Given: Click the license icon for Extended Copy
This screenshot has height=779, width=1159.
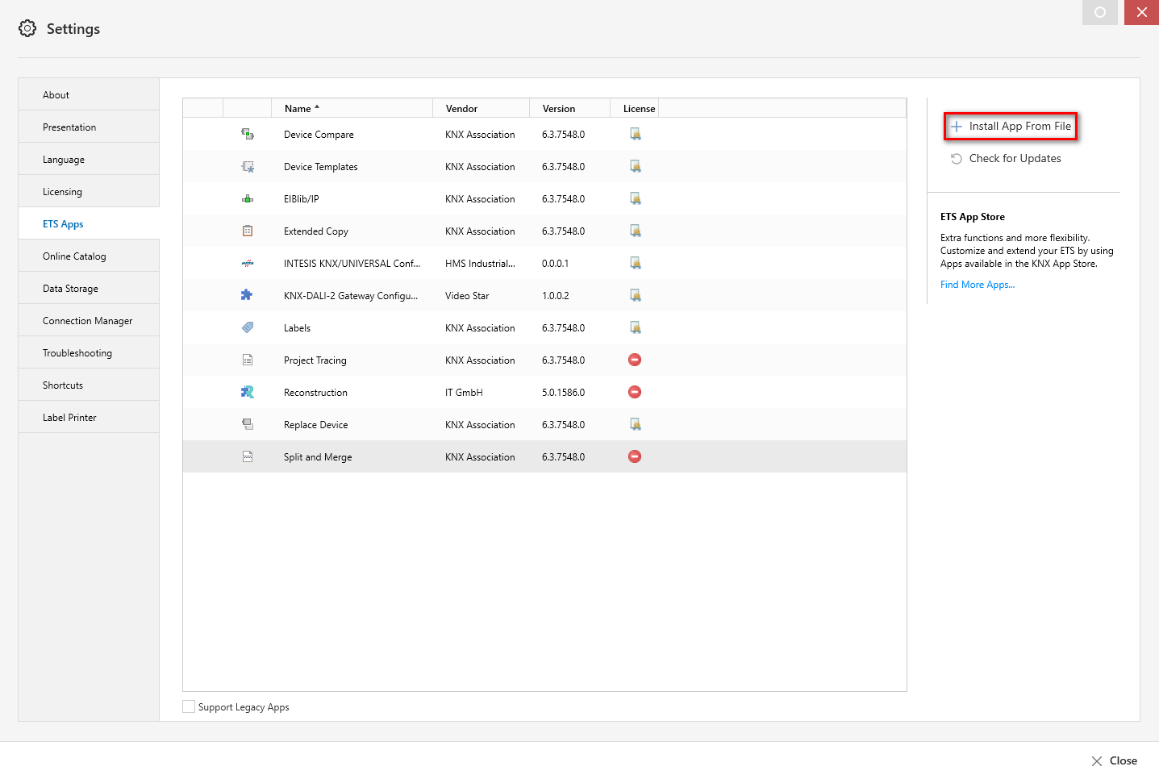Looking at the screenshot, I should click(636, 231).
